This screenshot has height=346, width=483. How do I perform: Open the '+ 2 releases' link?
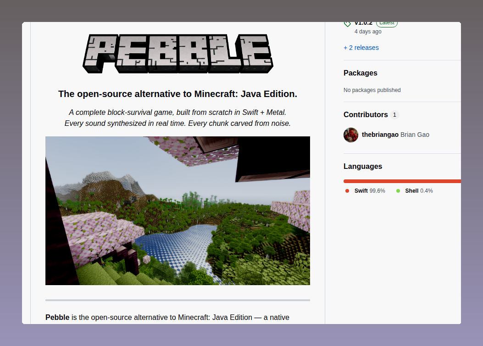(x=361, y=48)
